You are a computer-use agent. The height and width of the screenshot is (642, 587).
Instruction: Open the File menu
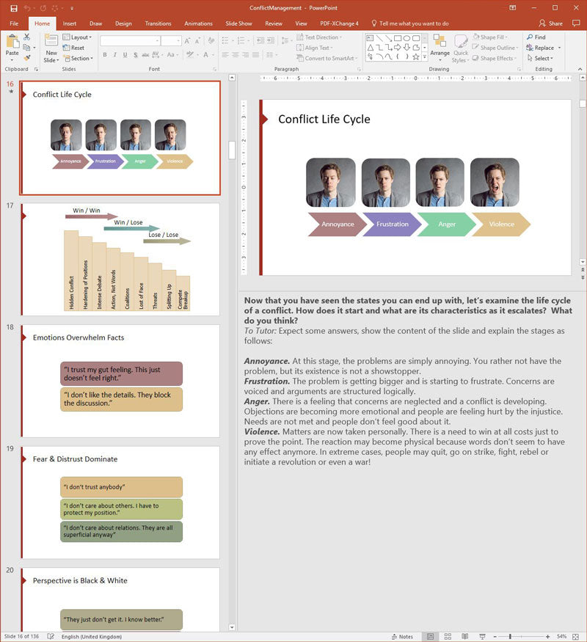[14, 23]
